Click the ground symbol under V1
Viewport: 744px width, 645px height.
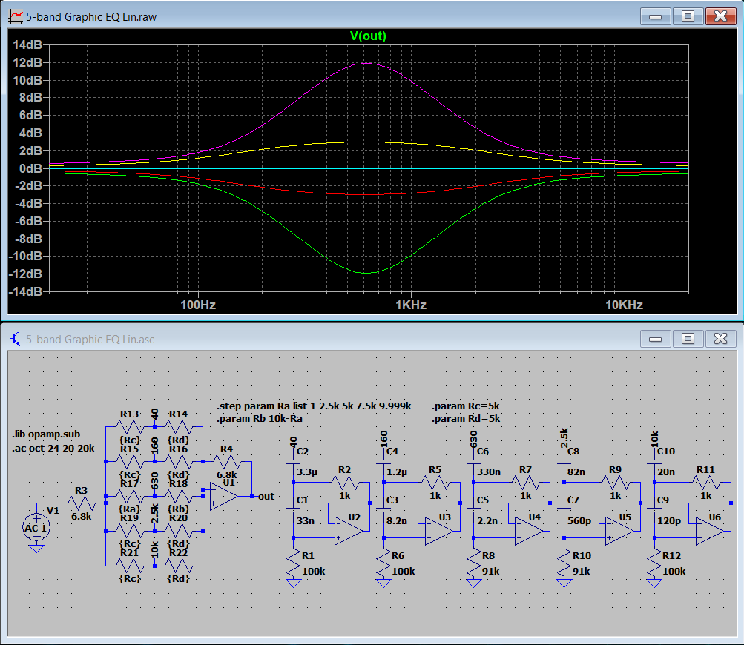pyautogui.click(x=36, y=549)
